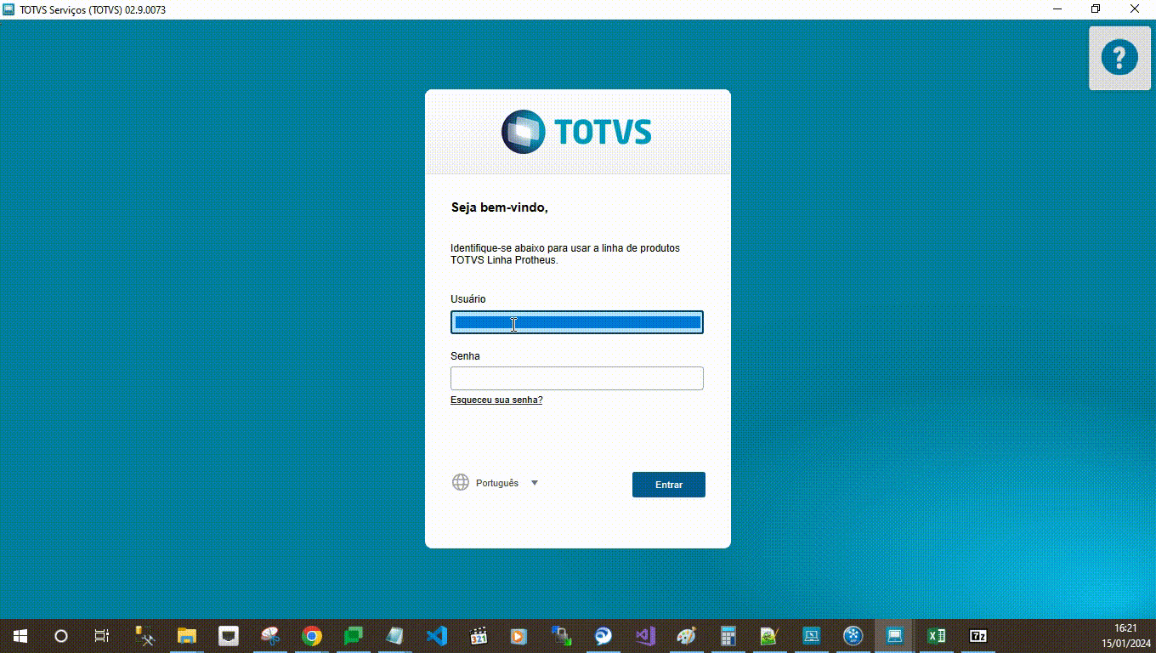Open the Windows Start menu
Screen dimensions: 1156x653
[20, 636]
